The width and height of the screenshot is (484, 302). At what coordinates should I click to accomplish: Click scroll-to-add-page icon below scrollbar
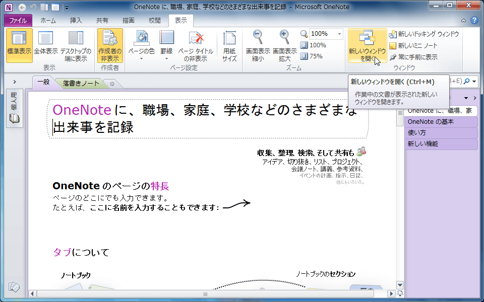pos(400,293)
